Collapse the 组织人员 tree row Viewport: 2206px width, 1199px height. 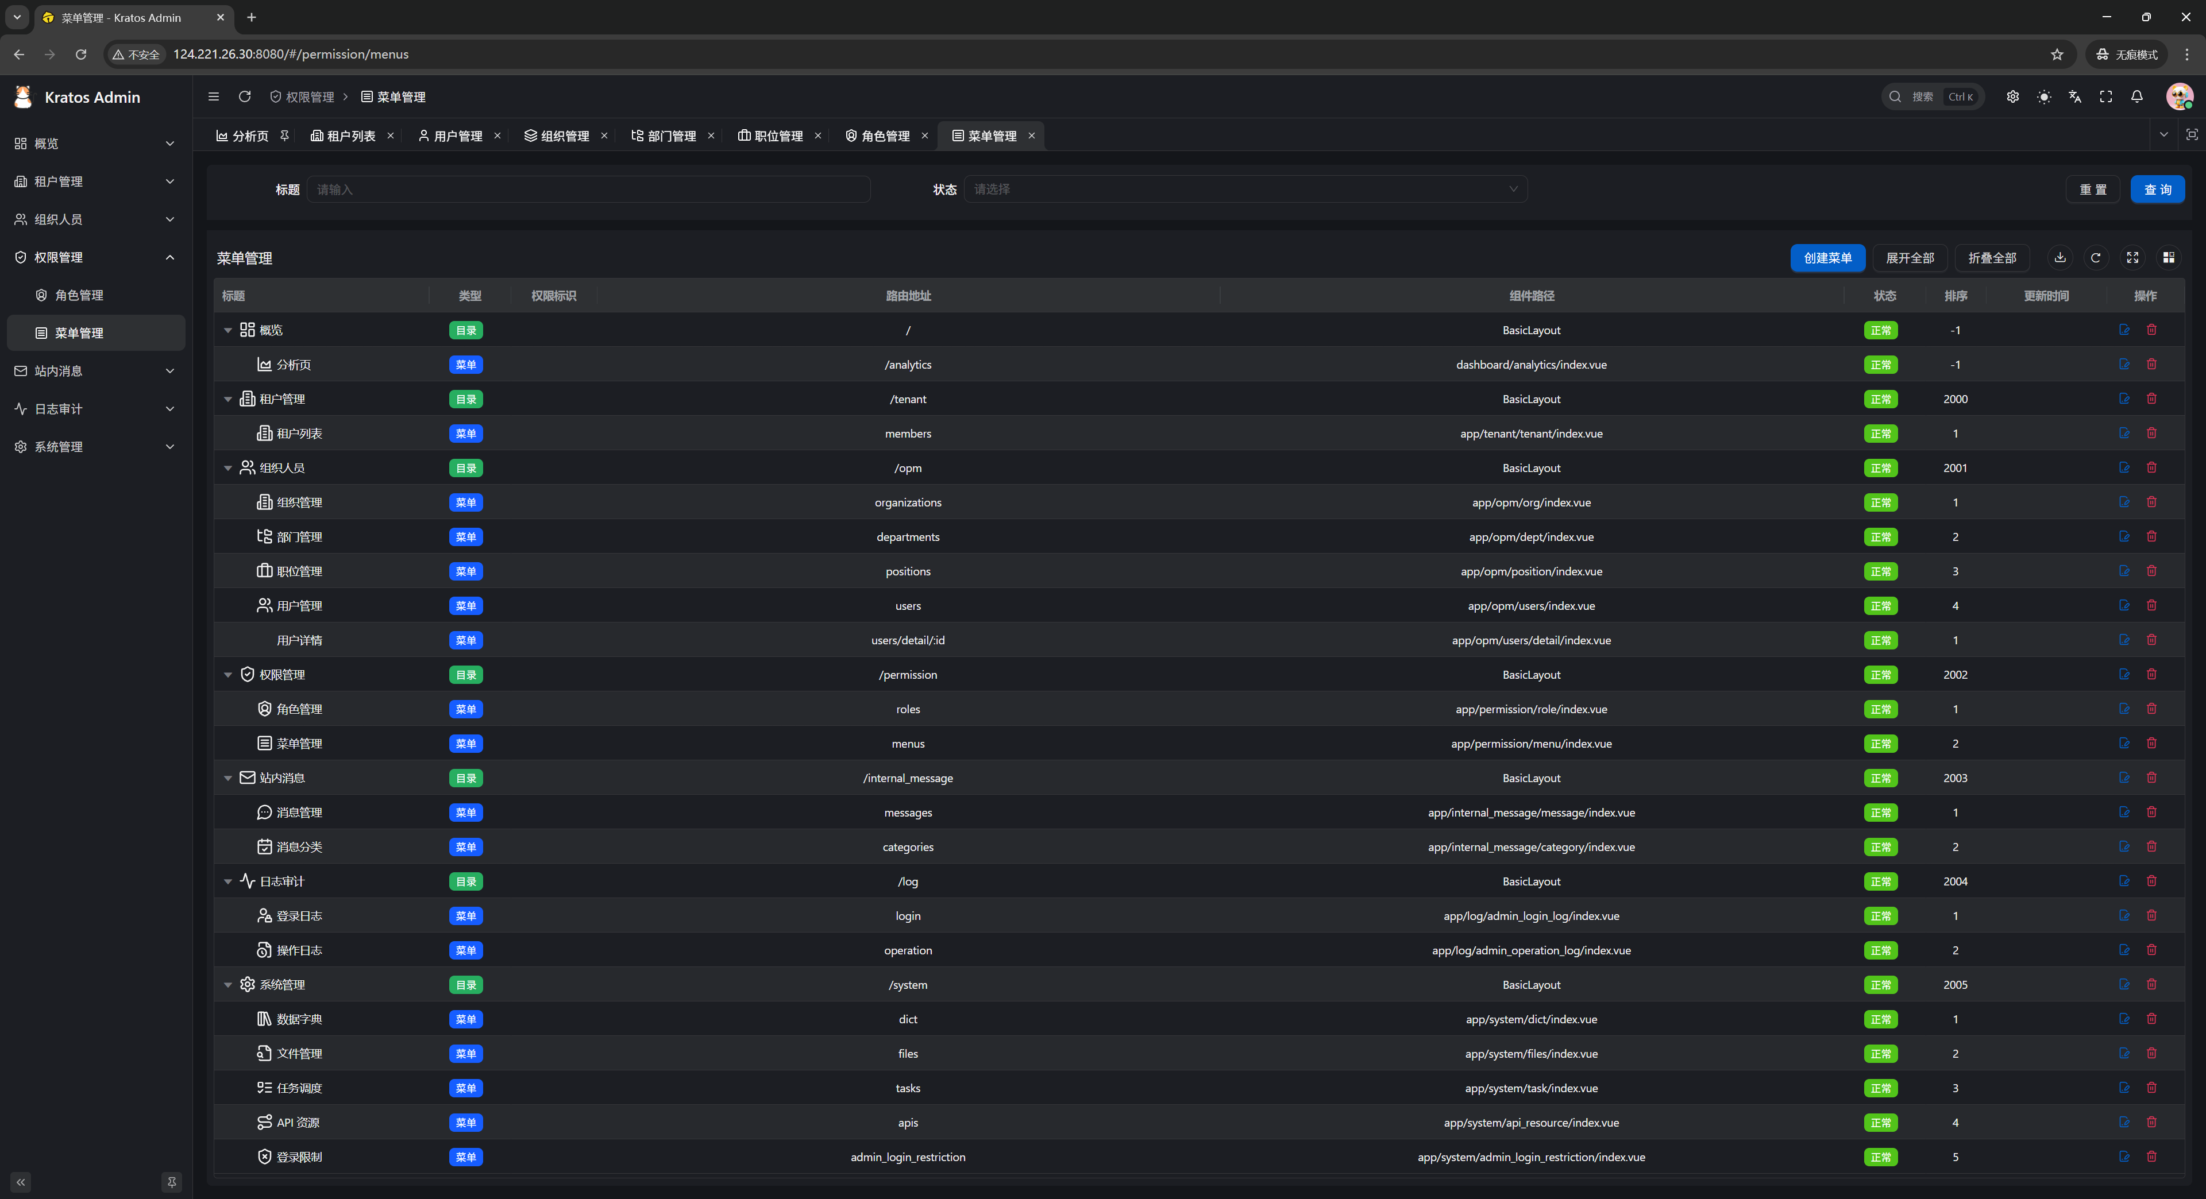tap(228, 468)
